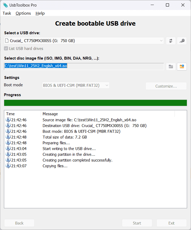The height and width of the screenshot is (230, 191).
Task: Open the Options menu
Action: (x=23, y=13)
